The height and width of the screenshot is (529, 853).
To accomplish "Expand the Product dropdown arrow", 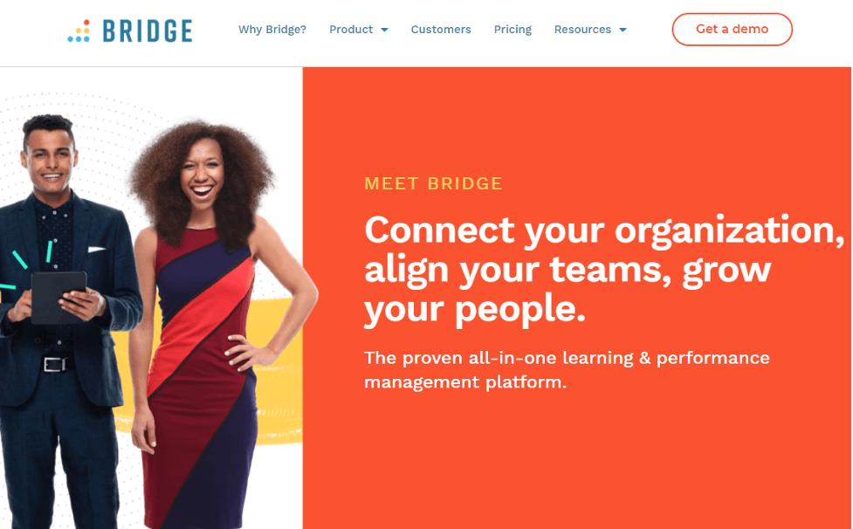I will pyautogui.click(x=384, y=30).
